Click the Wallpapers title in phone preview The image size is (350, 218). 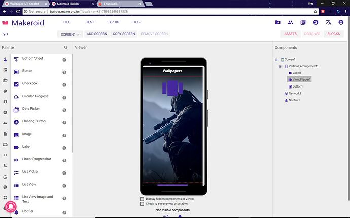[x=172, y=71]
